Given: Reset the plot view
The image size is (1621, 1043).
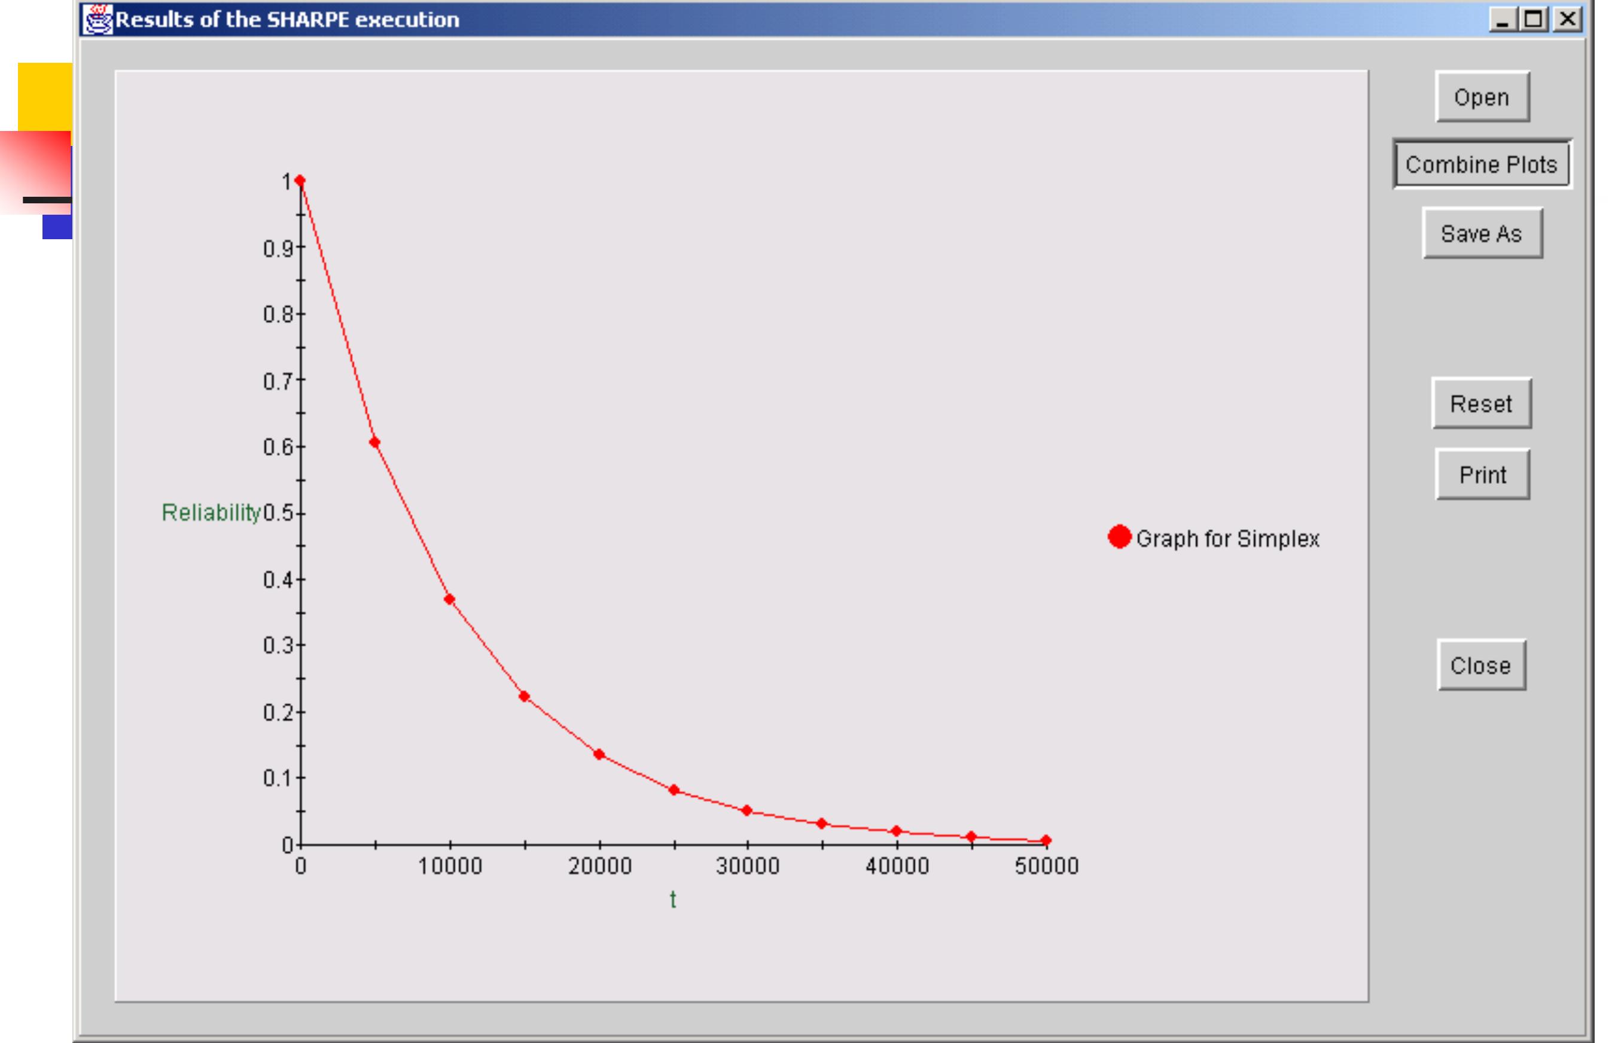Looking at the screenshot, I should coord(1482,404).
